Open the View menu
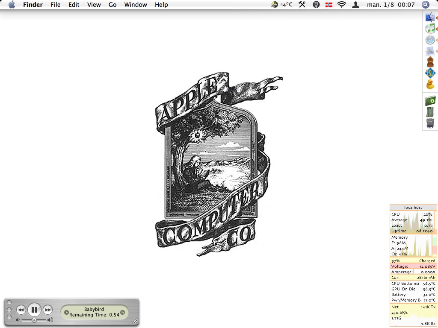The image size is (438, 328). coord(94,5)
